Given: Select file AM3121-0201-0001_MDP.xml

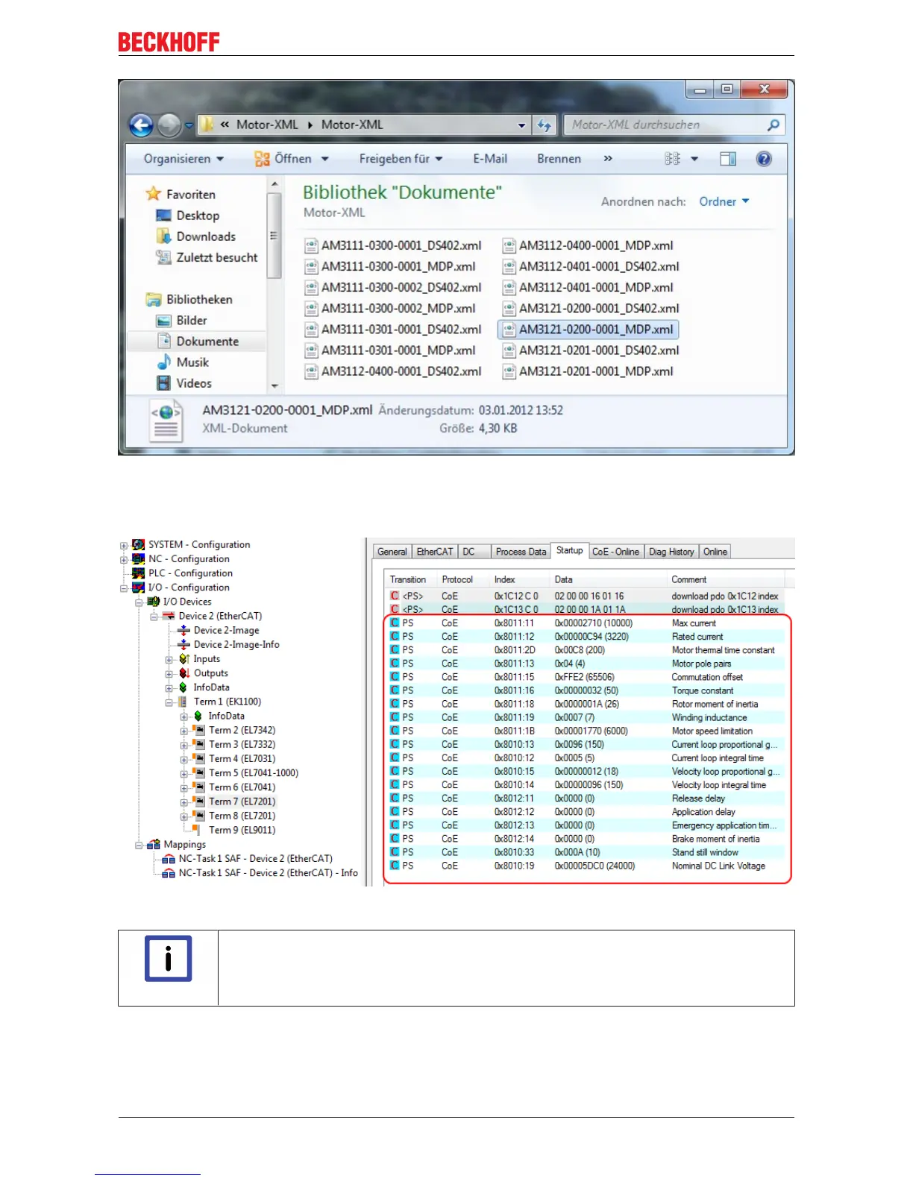Looking at the screenshot, I should click(589, 371).
